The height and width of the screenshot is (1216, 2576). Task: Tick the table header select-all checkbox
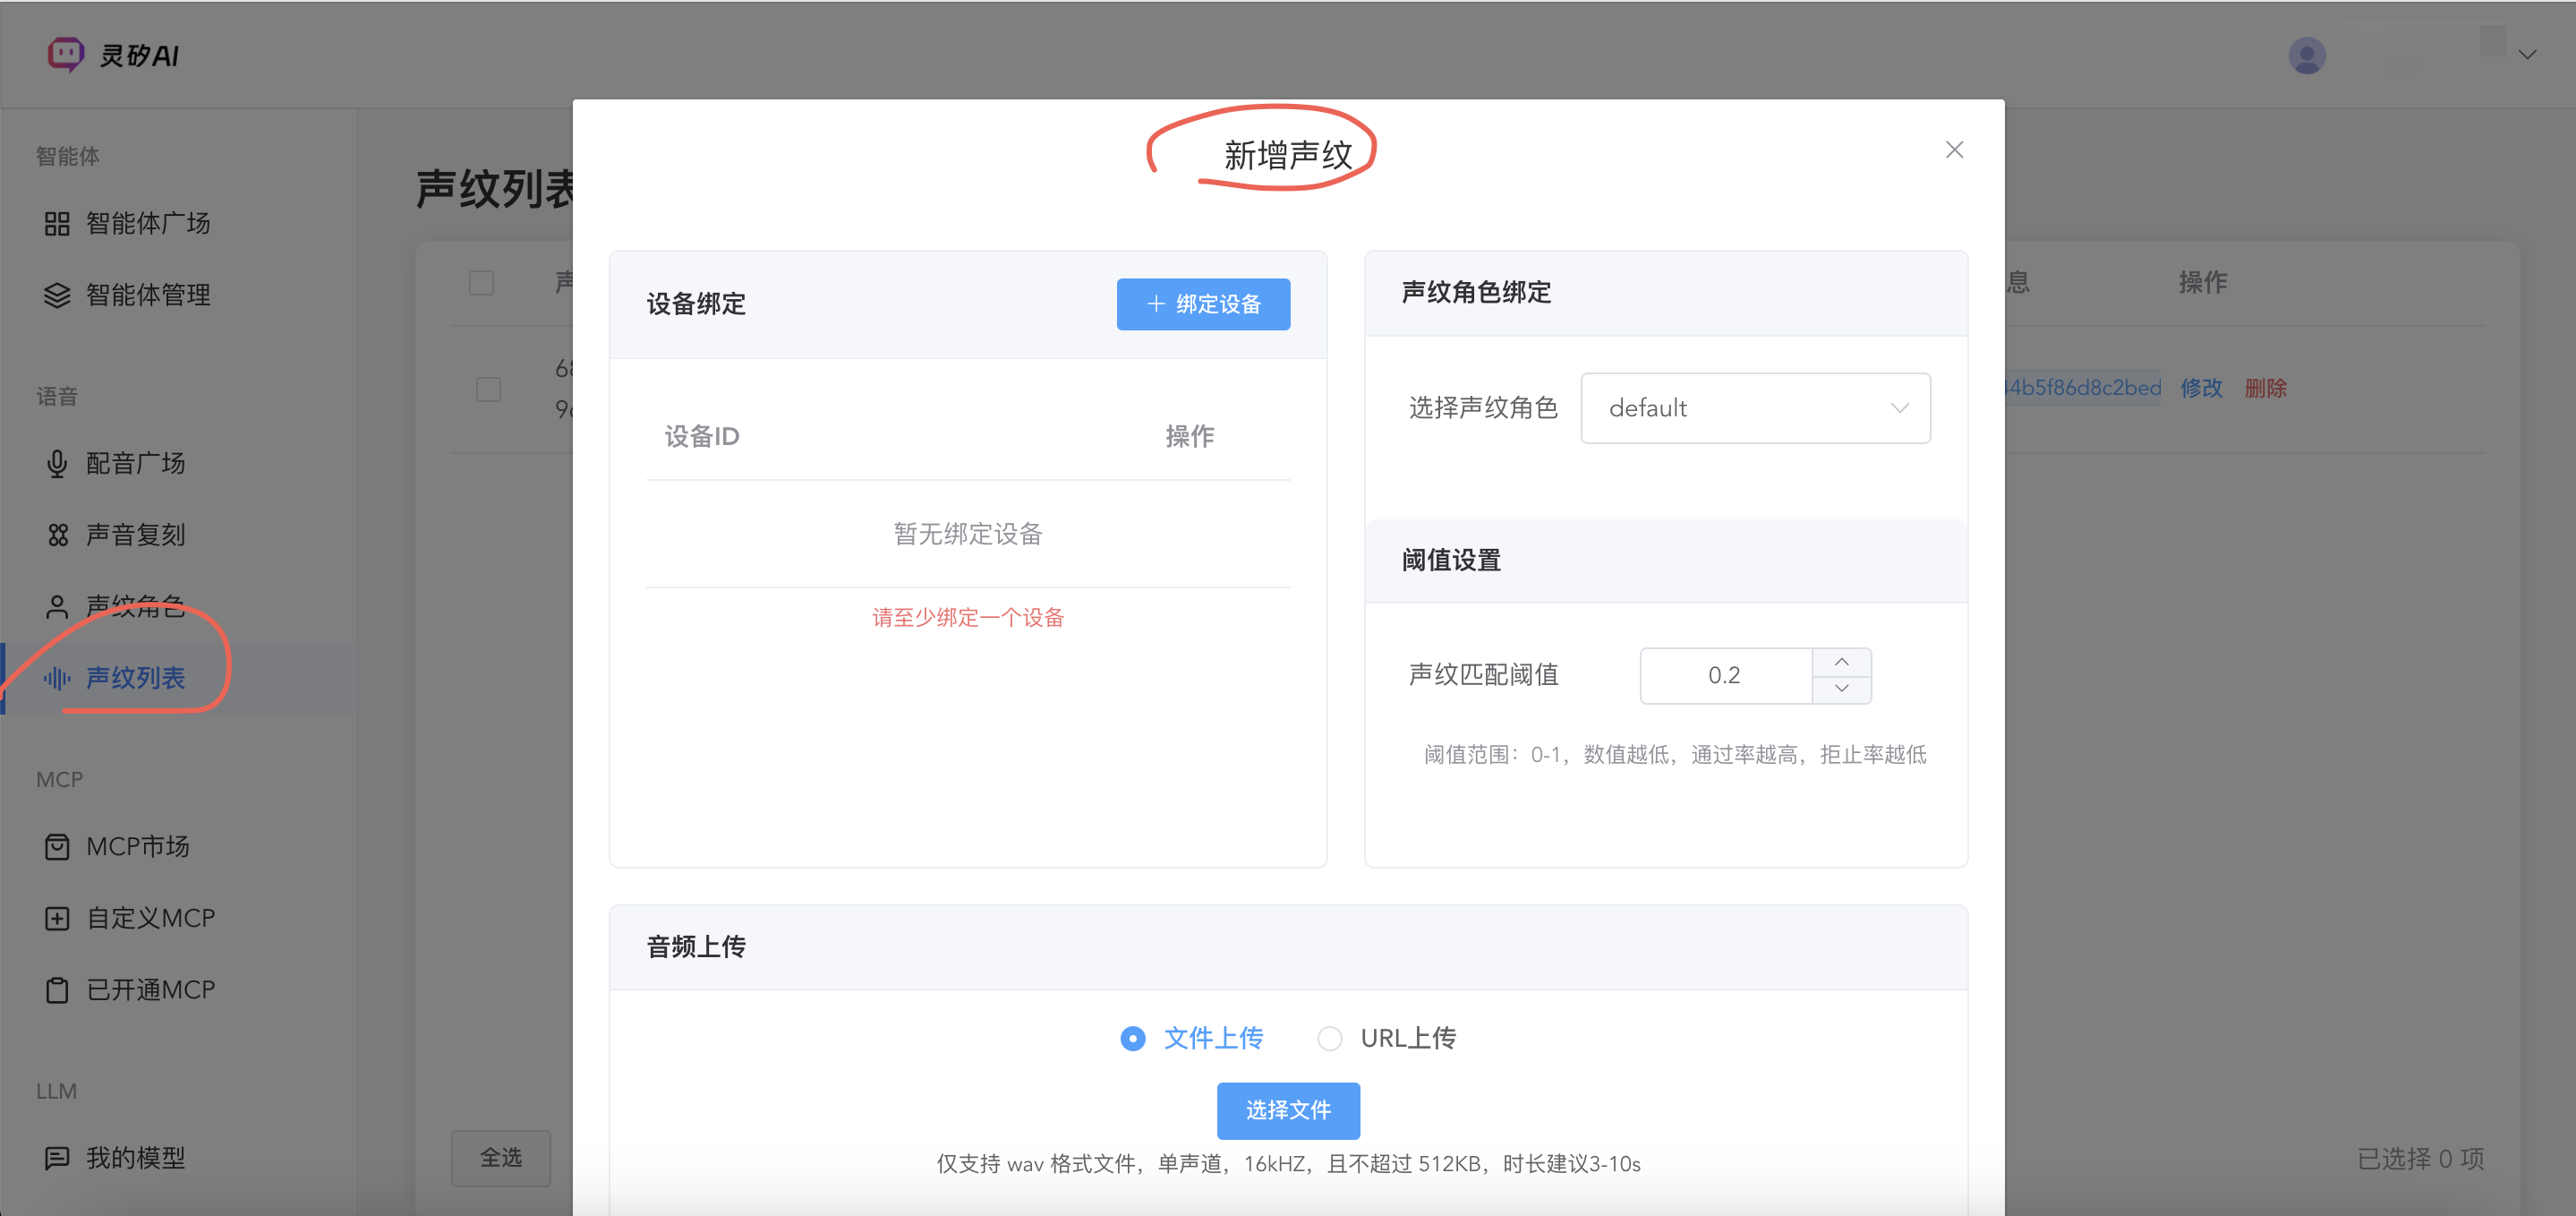click(x=481, y=283)
